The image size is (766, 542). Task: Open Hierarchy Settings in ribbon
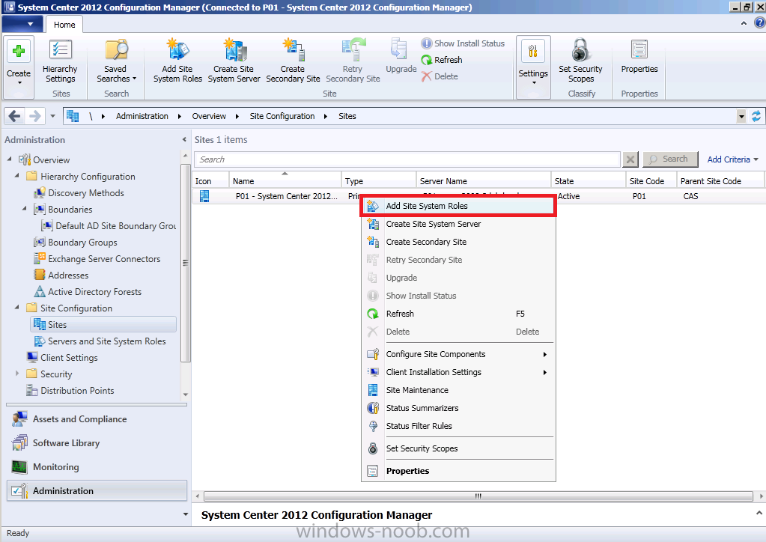click(x=60, y=62)
